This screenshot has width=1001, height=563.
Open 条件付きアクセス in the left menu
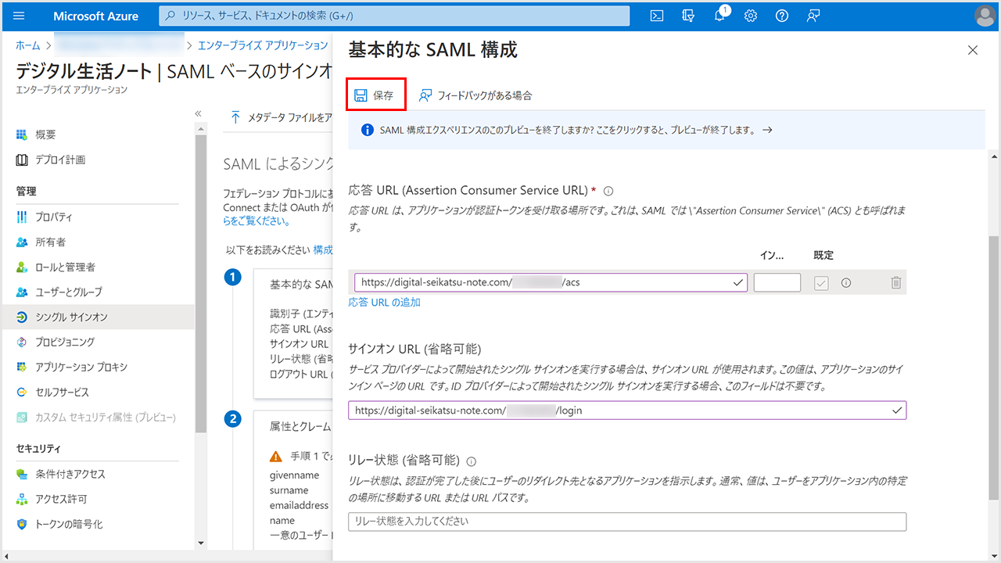coord(70,474)
